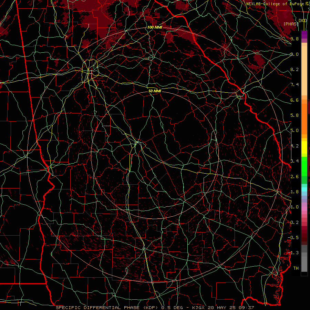The height and width of the screenshot is (310, 310).
Task: Select the 50 NMI range ring label
Action: (155, 91)
